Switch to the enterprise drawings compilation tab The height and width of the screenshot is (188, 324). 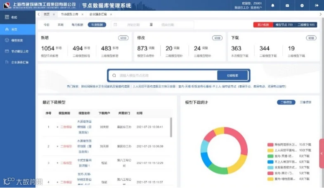pos(98,14)
